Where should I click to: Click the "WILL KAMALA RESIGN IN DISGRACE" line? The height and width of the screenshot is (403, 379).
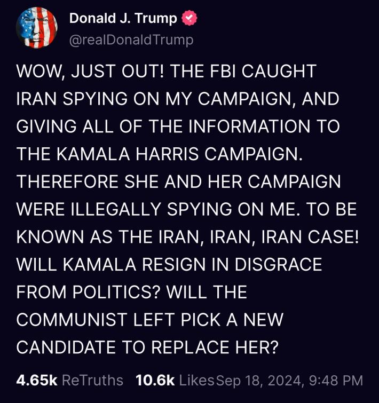click(169, 265)
